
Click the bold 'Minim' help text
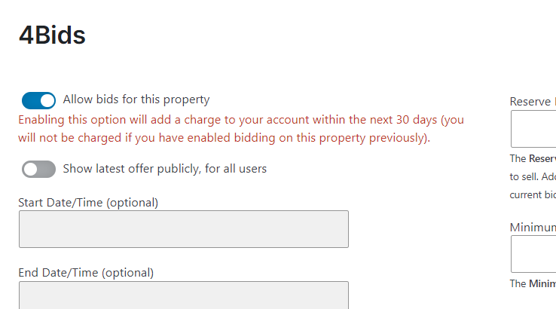point(542,284)
